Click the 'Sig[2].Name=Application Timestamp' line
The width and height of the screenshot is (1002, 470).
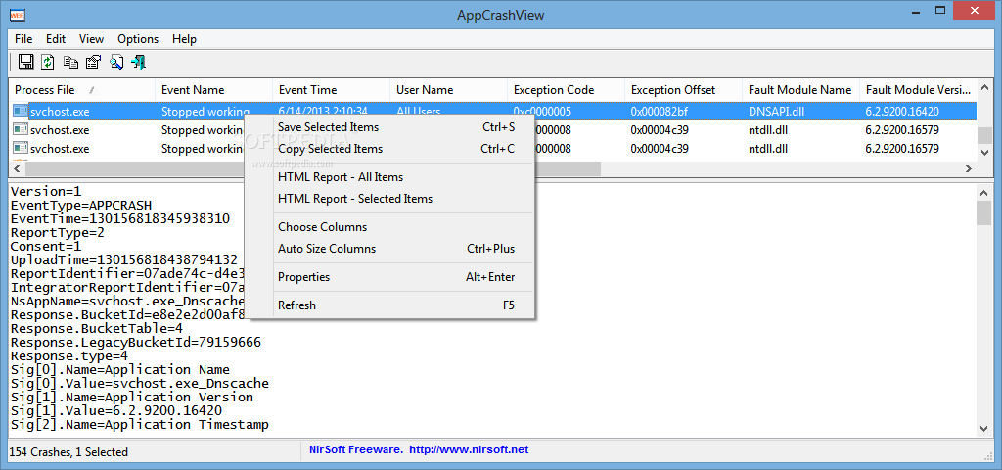pos(140,425)
